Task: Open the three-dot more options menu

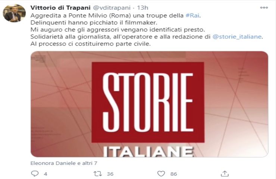Action: [x=264, y=7]
